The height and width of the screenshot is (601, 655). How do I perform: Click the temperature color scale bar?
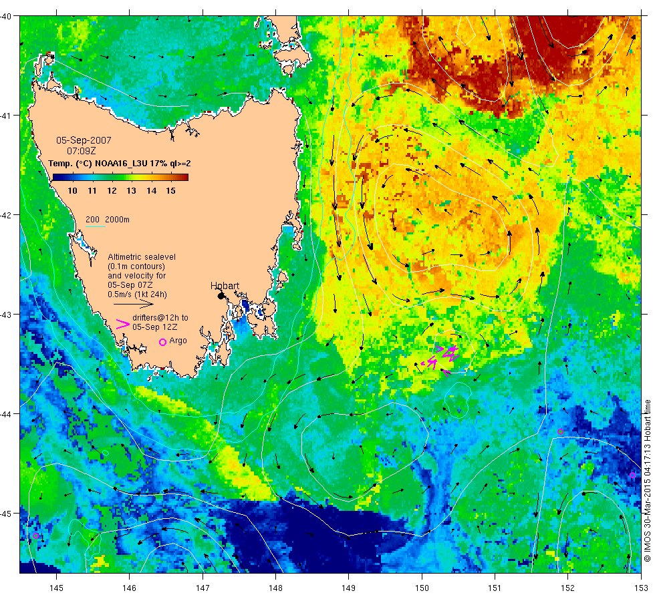(120, 177)
